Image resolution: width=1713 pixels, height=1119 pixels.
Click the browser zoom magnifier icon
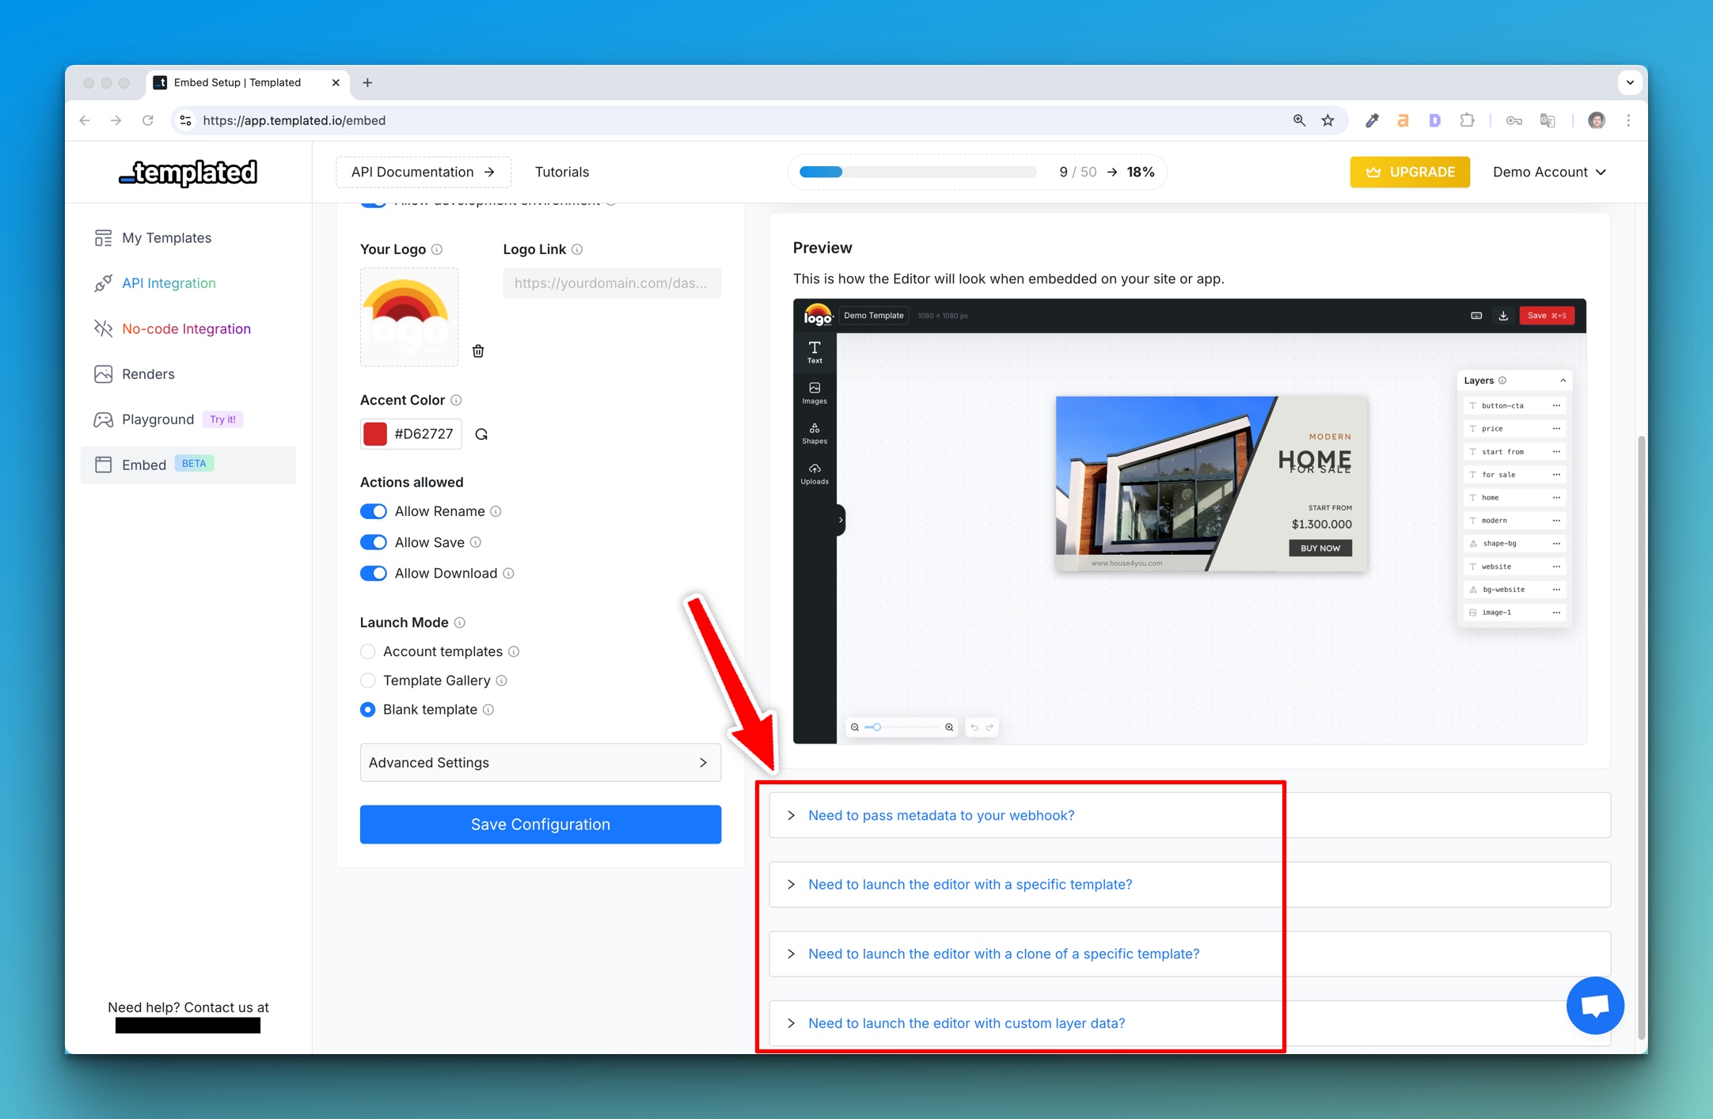(1299, 120)
